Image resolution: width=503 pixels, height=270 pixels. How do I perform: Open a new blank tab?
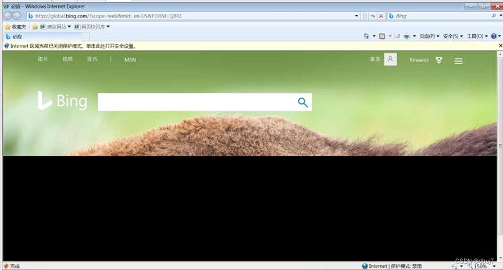tap(85, 37)
